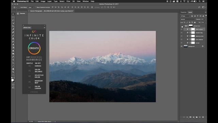Select the Quick Selection tool
The width and height of the screenshot is (218, 123).
pyautogui.click(x=13, y=23)
